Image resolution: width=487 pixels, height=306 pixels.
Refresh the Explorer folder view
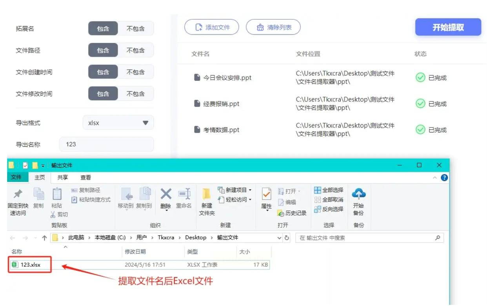click(x=287, y=238)
